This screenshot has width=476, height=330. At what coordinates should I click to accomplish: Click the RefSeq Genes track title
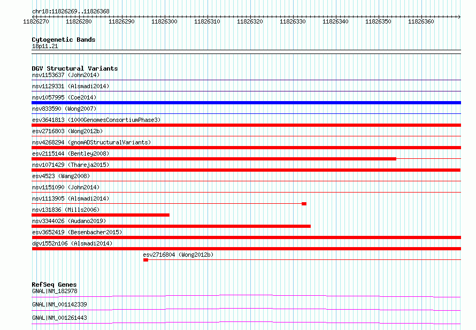pos(55,285)
